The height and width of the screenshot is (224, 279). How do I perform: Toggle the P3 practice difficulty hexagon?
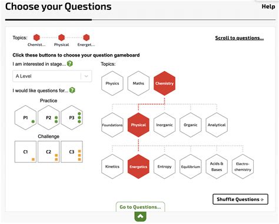coord(72,118)
